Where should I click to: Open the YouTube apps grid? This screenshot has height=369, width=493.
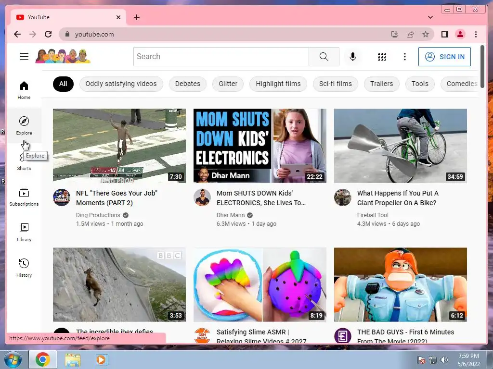382,57
